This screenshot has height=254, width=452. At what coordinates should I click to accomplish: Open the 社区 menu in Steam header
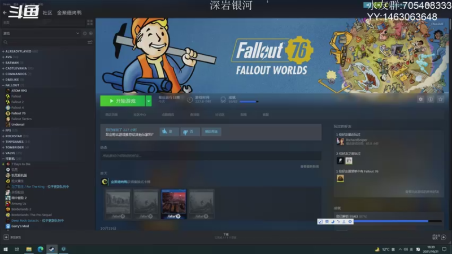pyautogui.click(x=47, y=12)
